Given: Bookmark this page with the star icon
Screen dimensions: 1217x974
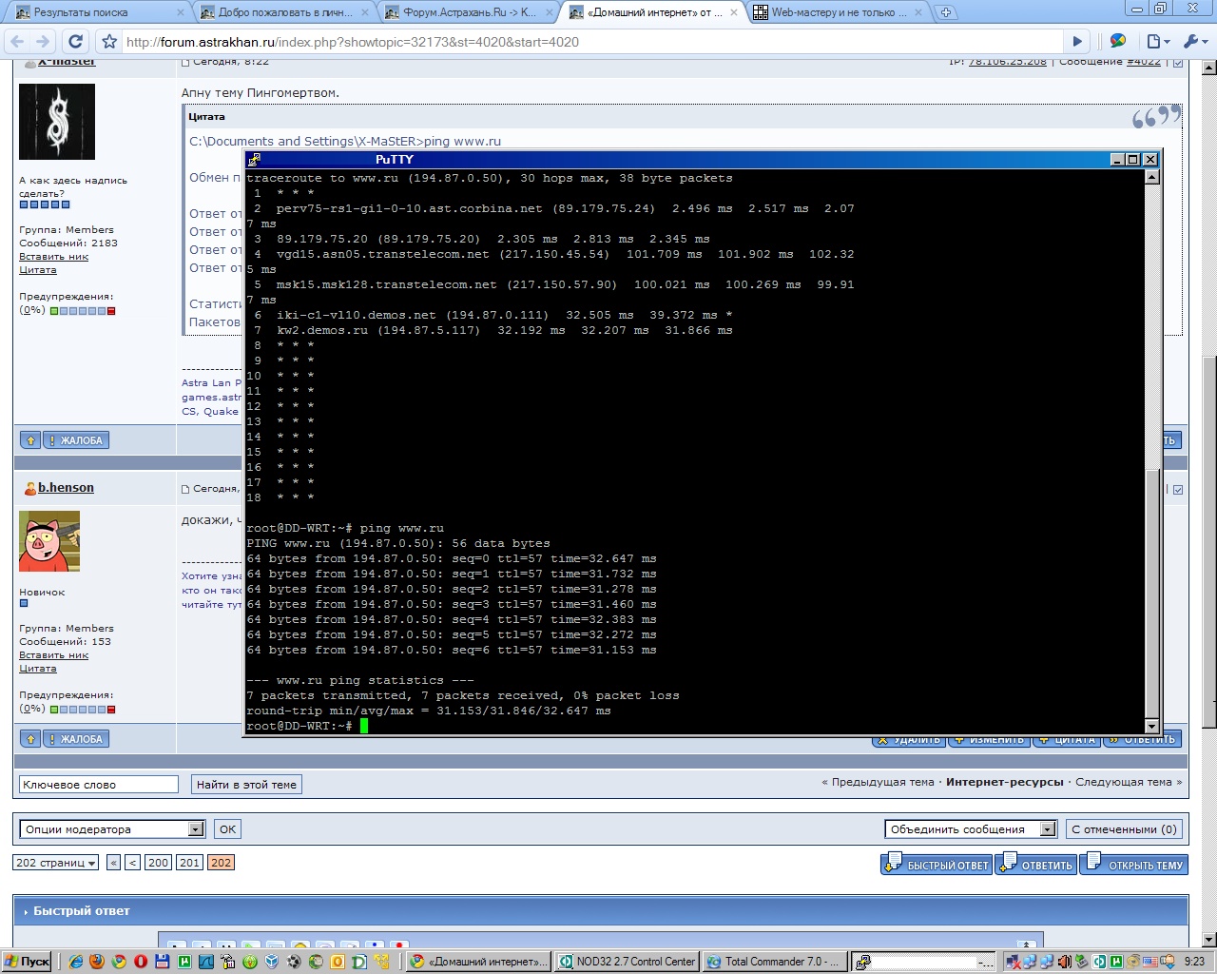Looking at the screenshot, I should point(109,42).
